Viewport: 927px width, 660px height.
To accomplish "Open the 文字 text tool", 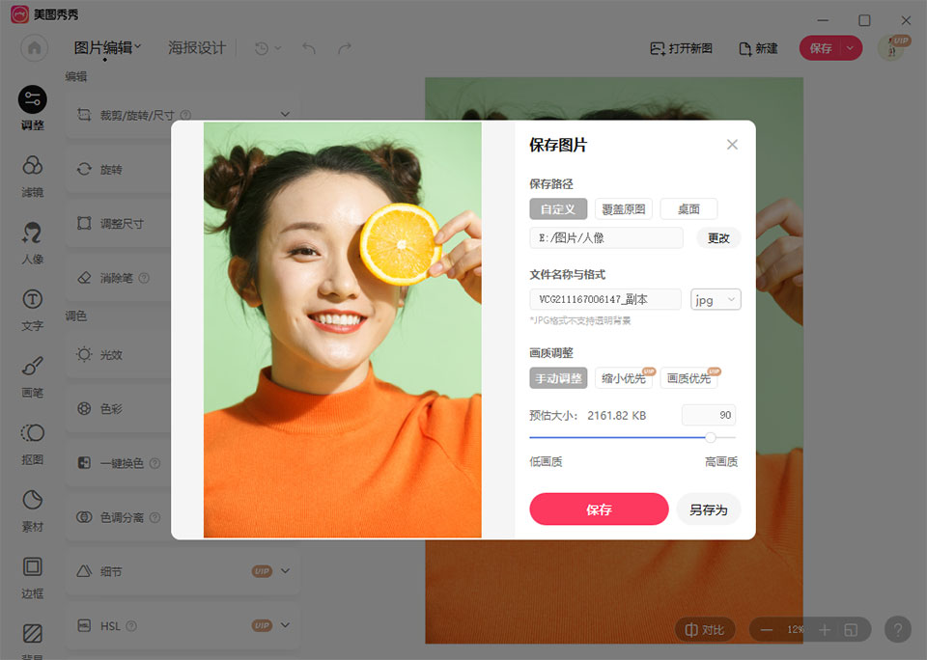I will pyautogui.click(x=32, y=307).
